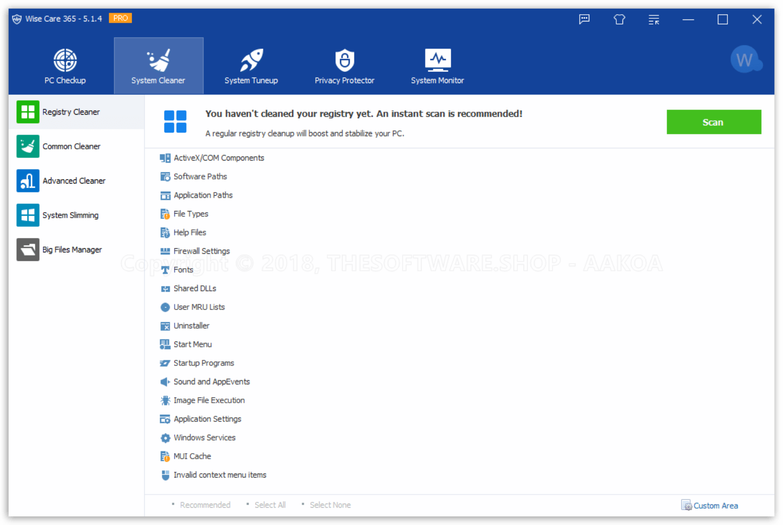This screenshot has width=783, height=525.
Task: Start the registry scan with Scan button
Action: point(714,122)
